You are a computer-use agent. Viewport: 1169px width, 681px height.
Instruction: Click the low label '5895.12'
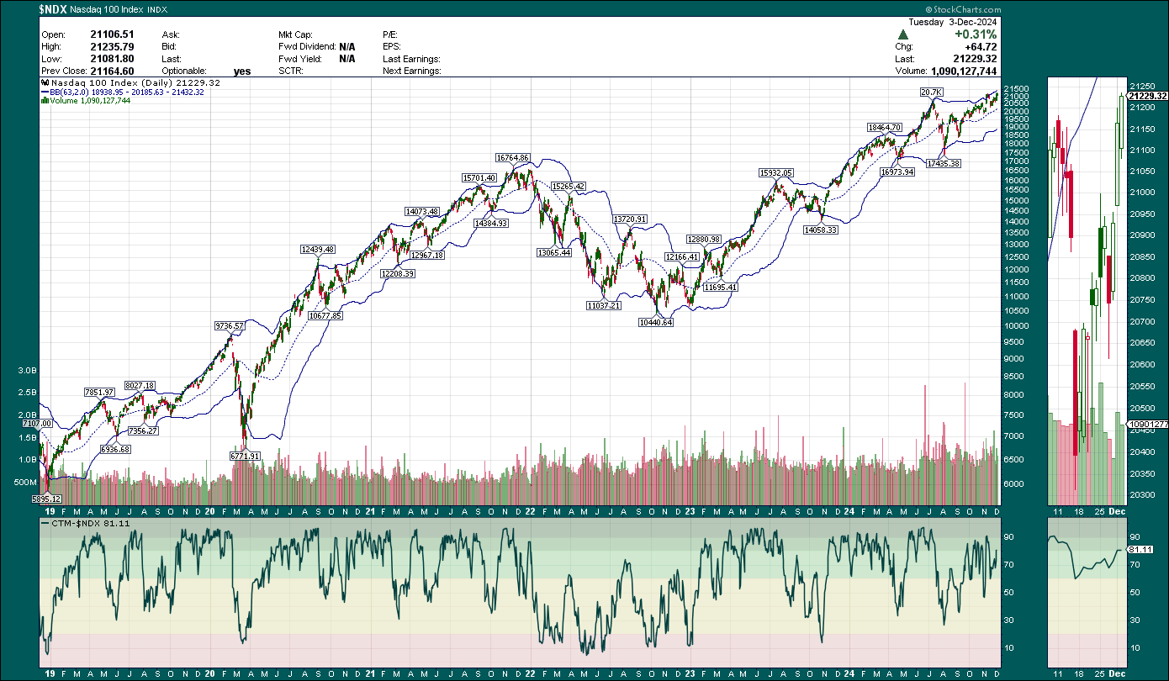coord(47,499)
